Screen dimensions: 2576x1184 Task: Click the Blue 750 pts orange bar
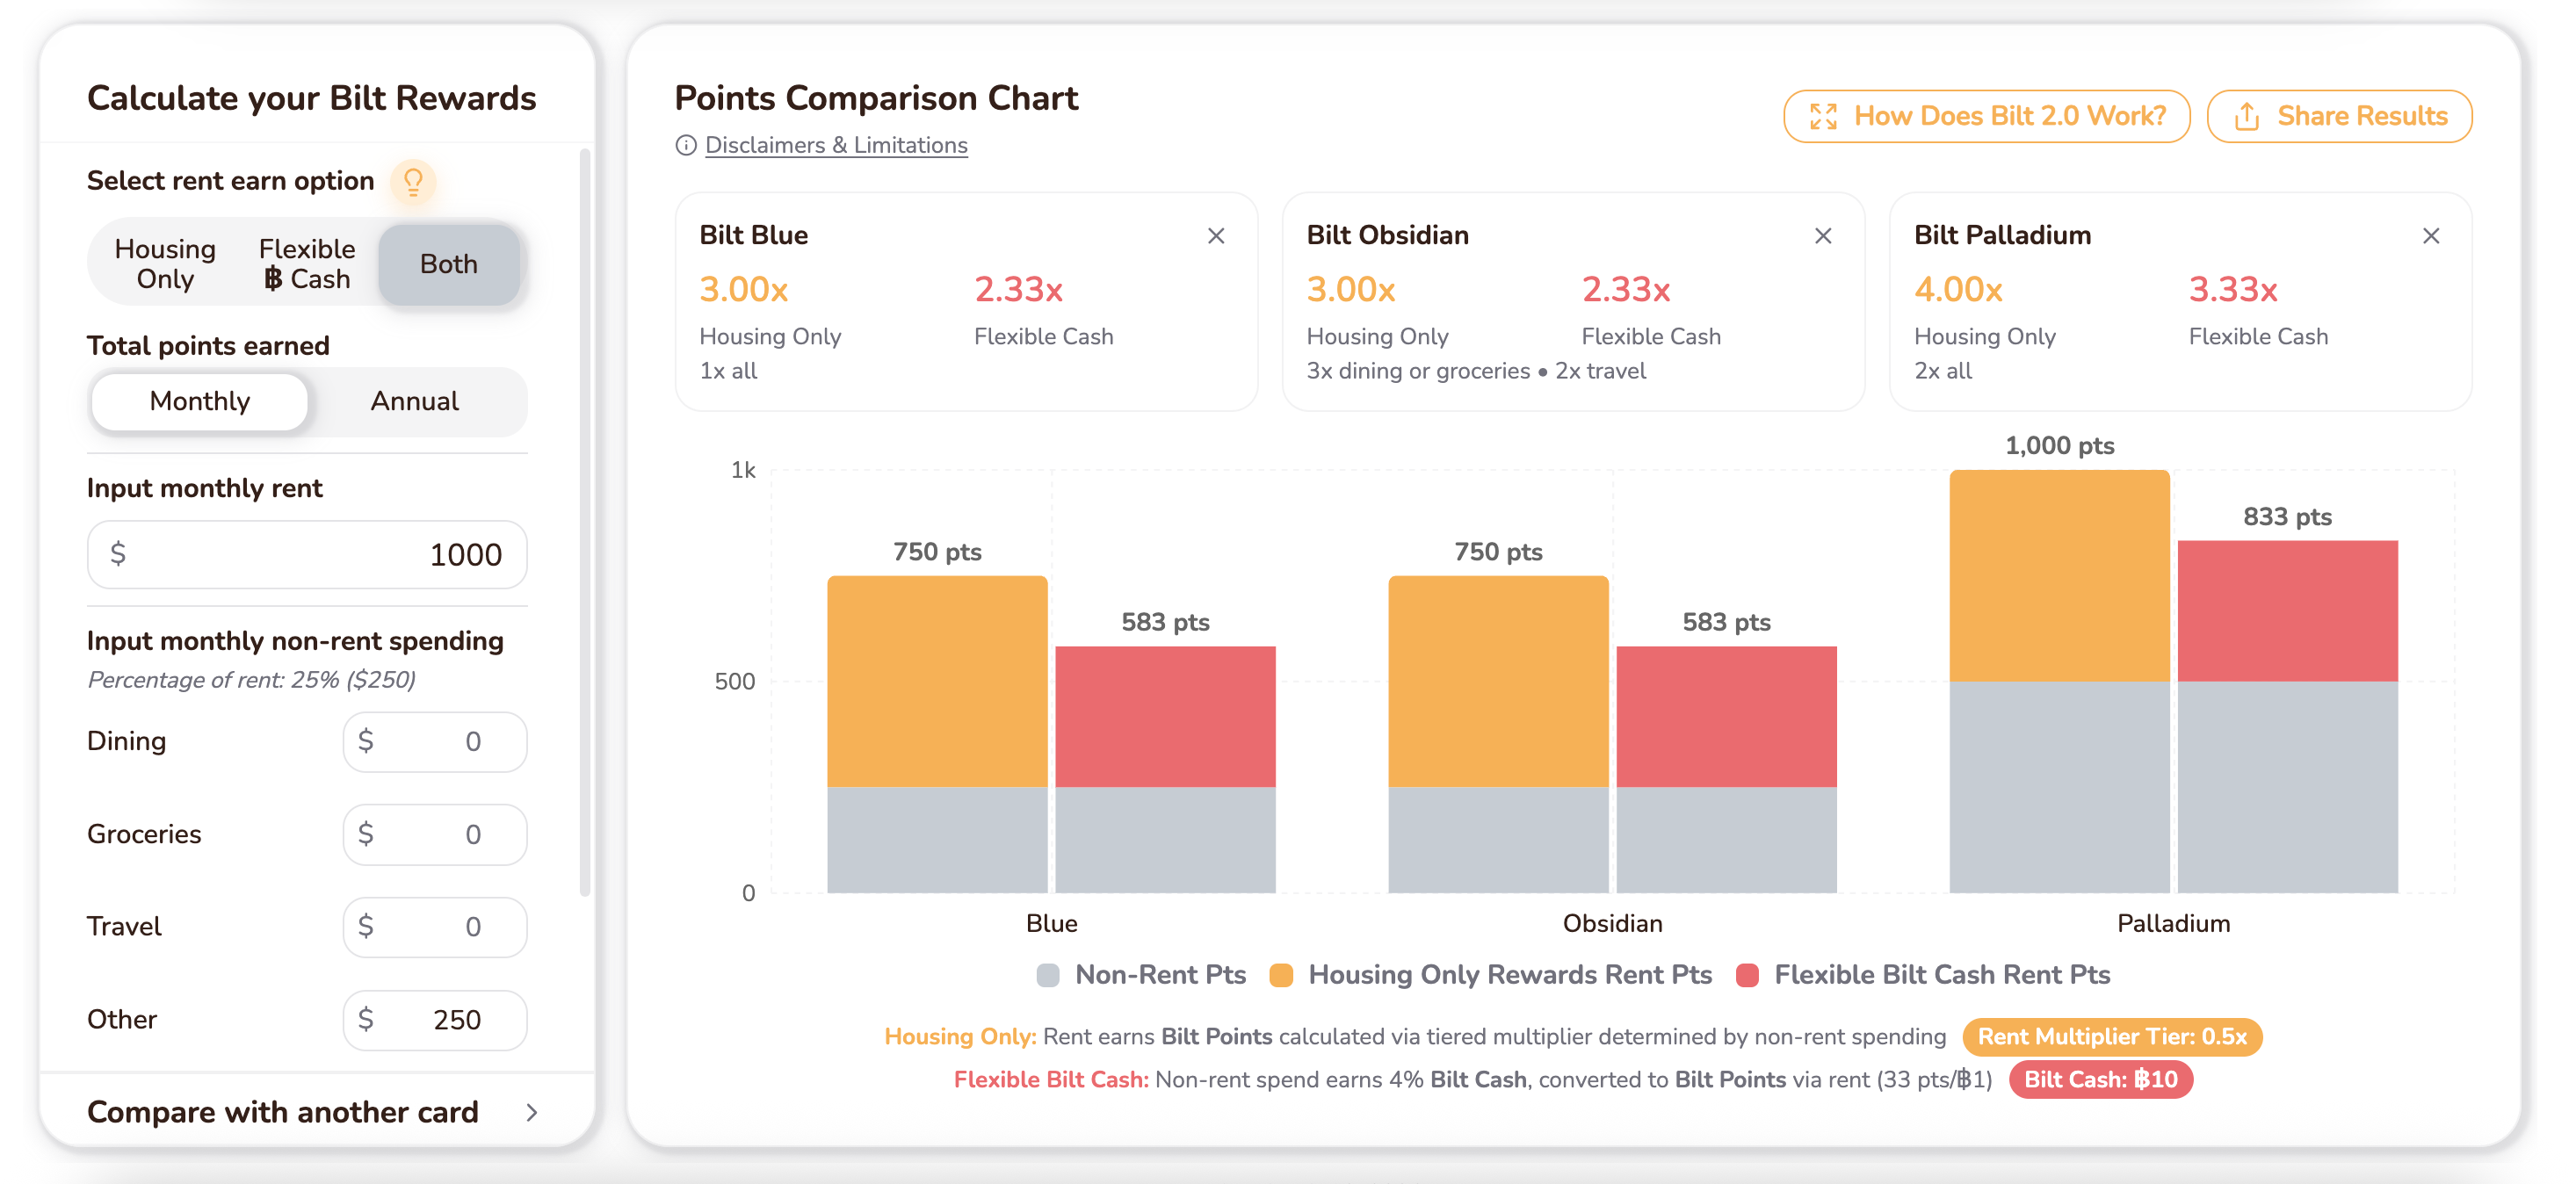(937, 682)
